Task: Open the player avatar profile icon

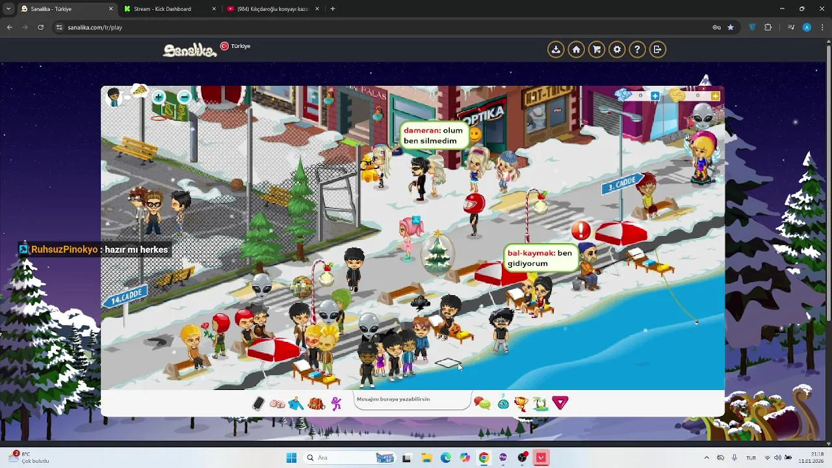Action: click(114, 97)
